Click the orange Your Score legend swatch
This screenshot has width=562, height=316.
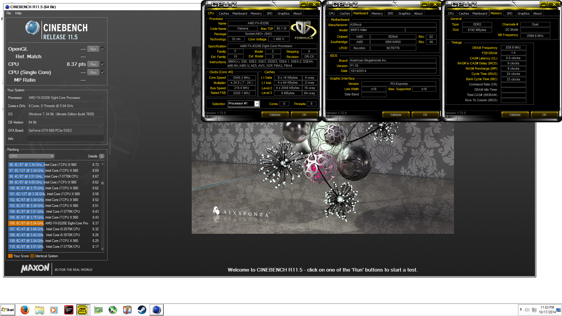pos(10,256)
